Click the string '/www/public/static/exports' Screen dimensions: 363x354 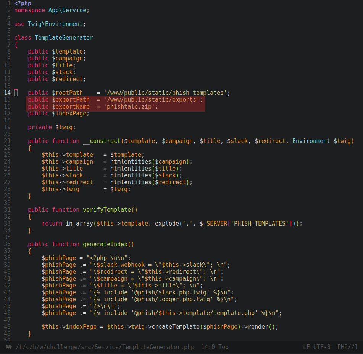tap(152, 100)
